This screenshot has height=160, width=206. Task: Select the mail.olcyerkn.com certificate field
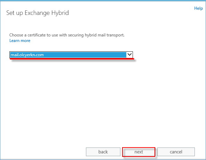(x=71, y=55)
